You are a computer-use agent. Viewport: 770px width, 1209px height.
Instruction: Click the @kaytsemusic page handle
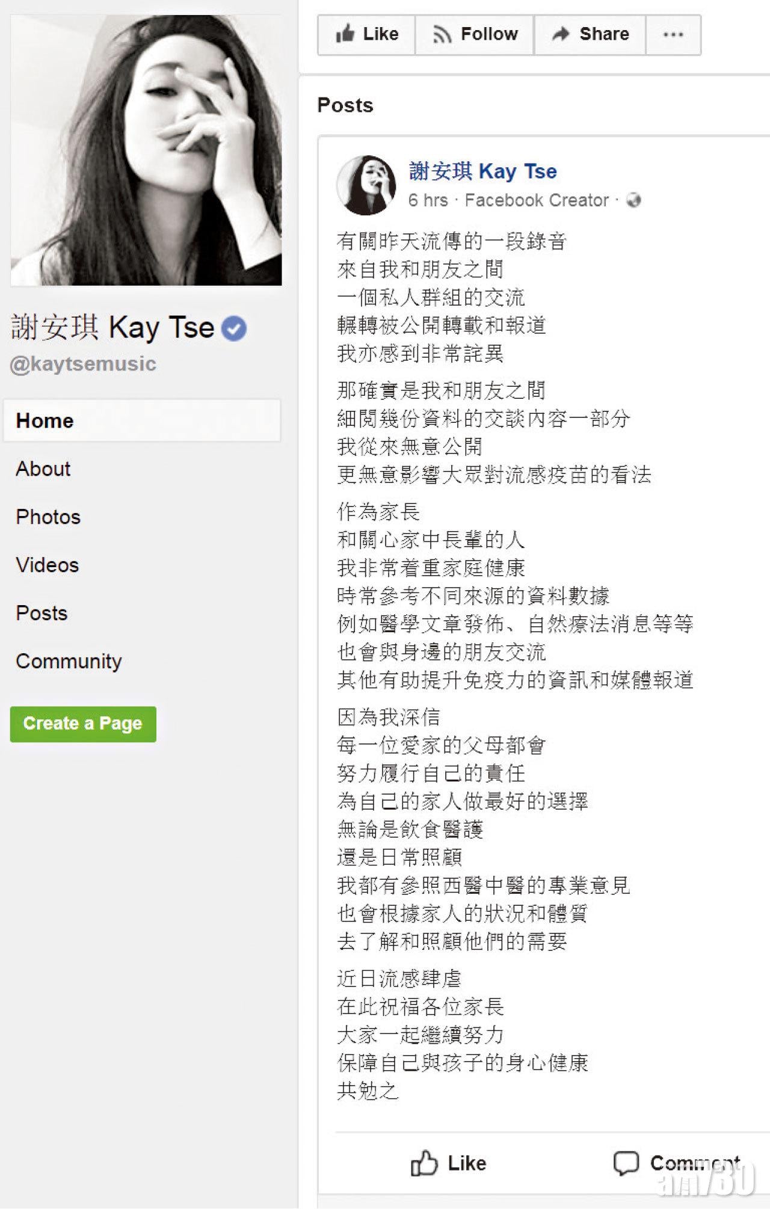pyautogui.click(x=83, y=364)
